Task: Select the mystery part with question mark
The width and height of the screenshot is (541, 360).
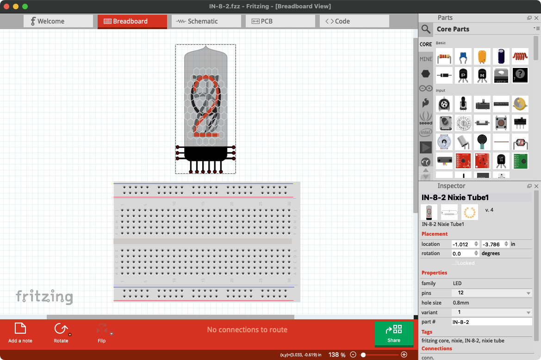Action: (x=520, y=75)
